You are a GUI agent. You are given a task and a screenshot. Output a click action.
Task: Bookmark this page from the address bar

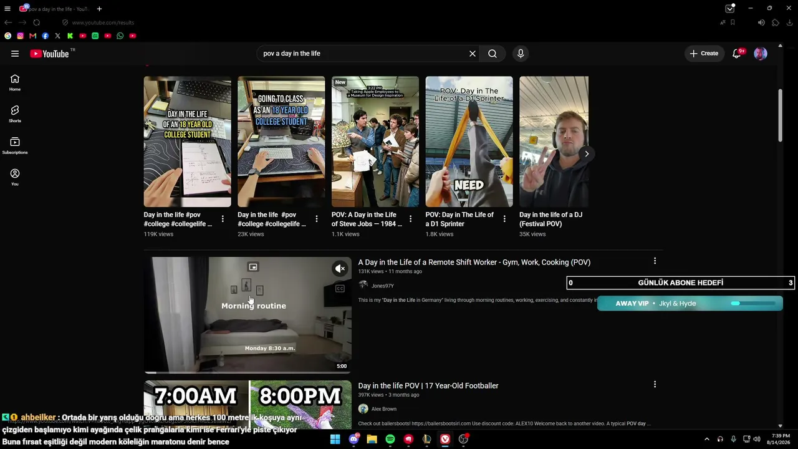[x=733, y=22]
